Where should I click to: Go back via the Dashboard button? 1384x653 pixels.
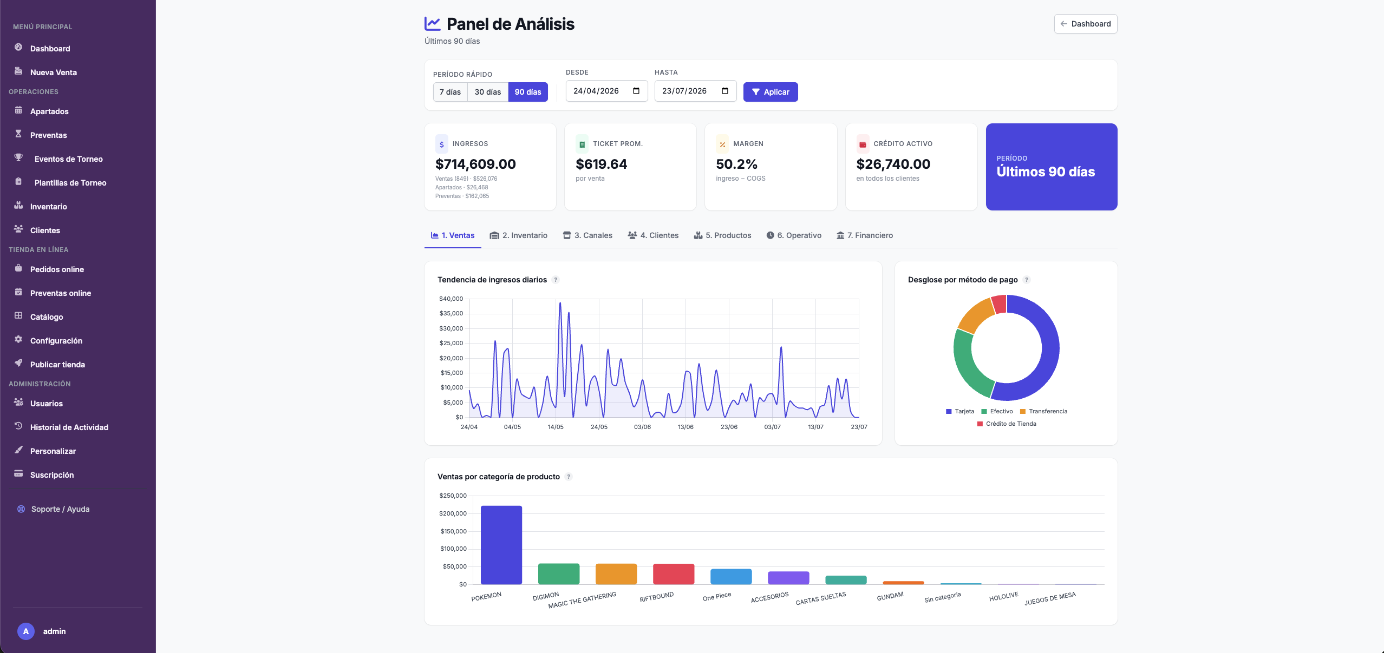click(x=1086, y=24)
